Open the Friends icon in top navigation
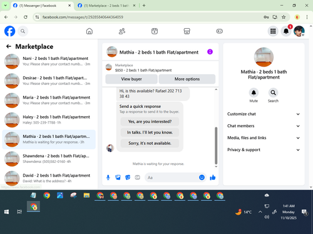The image size is (313, 234). [x=122, y=31]
